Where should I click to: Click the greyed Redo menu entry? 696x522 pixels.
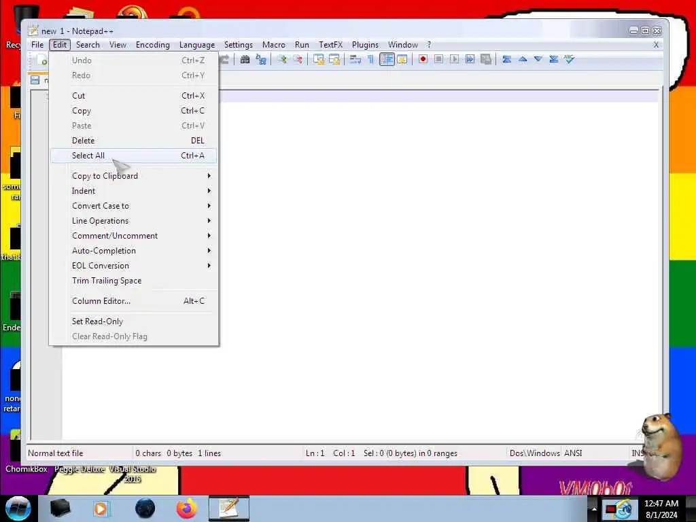(134, 75)
